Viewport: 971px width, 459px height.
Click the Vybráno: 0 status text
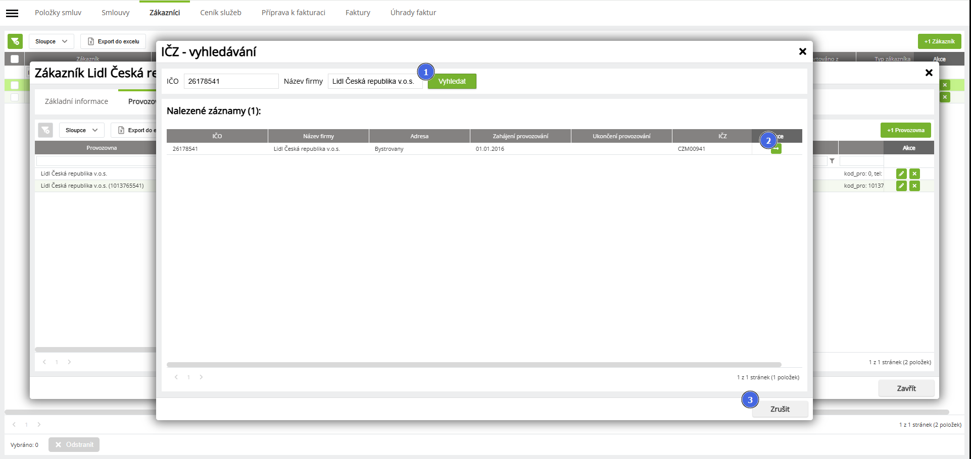coord(24,445)
